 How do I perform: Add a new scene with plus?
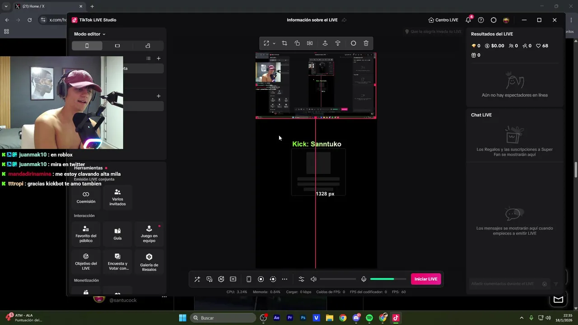click(x=158, y=58)
